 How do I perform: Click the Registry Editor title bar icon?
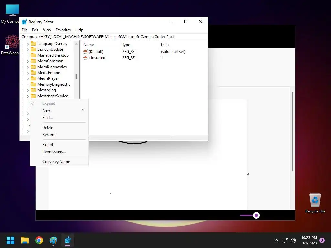click(x=25, y=22)
